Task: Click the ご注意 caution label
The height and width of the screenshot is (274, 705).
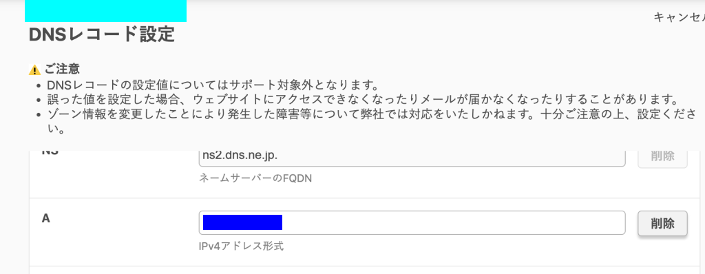Action: point(62,70)
